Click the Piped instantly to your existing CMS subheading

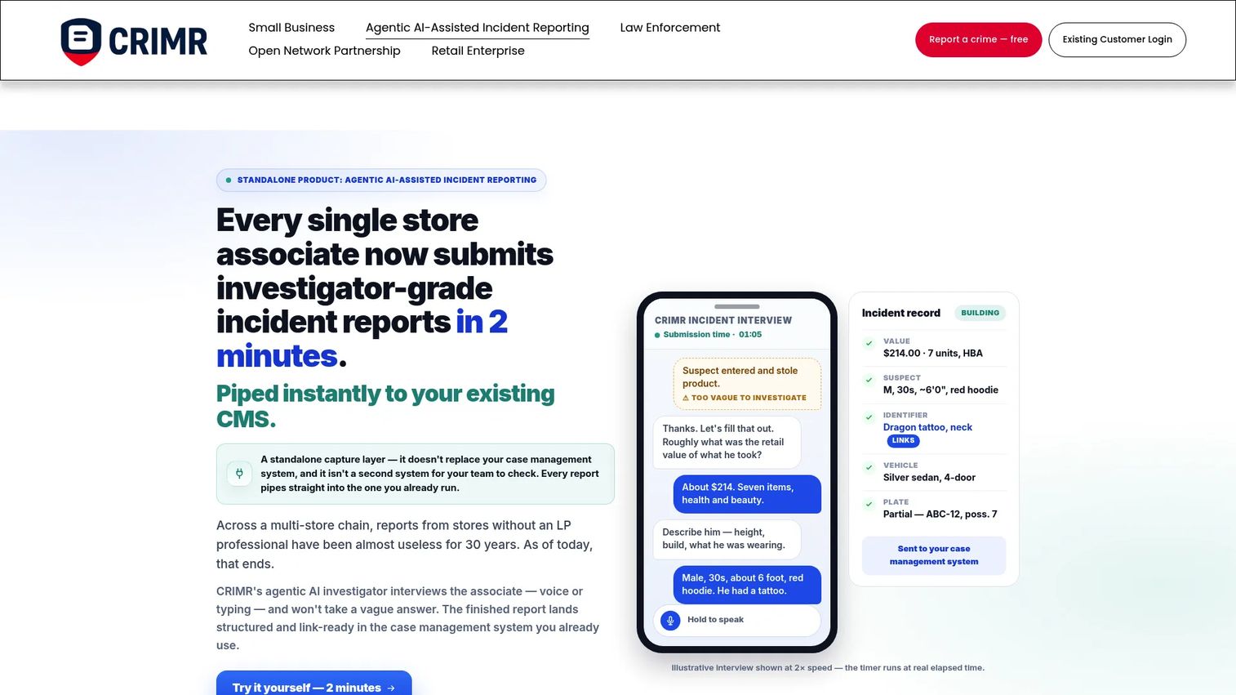pyautogui.click(x=385, y=406)
